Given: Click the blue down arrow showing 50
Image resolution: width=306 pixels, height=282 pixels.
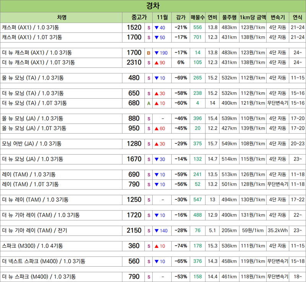Looking at the screenshot, I should [160, 37].
